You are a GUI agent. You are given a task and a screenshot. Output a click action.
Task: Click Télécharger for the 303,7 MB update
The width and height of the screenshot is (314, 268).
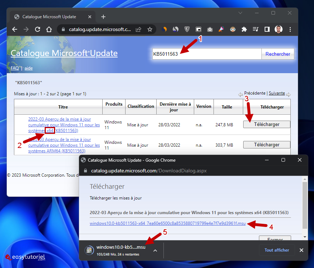[266, 145]
